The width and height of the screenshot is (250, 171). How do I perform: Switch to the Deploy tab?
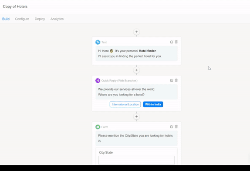tap(40, 19)
